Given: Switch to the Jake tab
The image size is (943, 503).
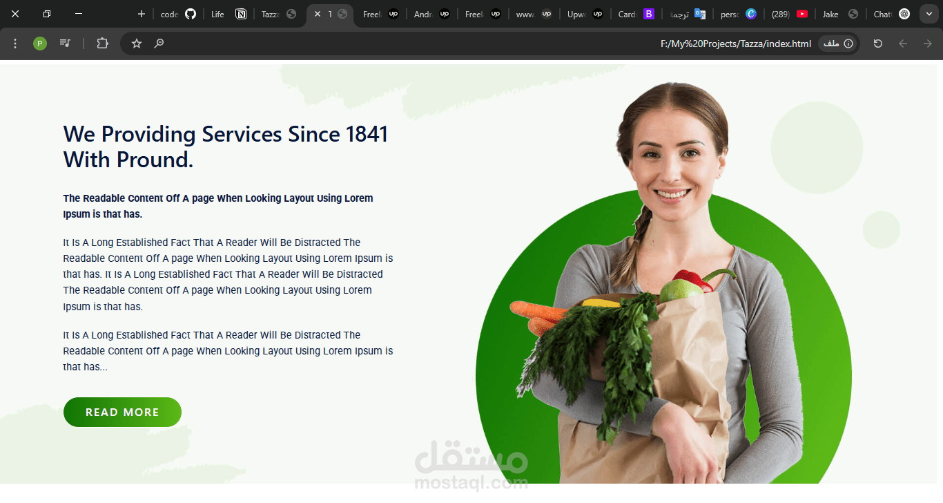Looking at the screenshot, I should click(841, 14).
